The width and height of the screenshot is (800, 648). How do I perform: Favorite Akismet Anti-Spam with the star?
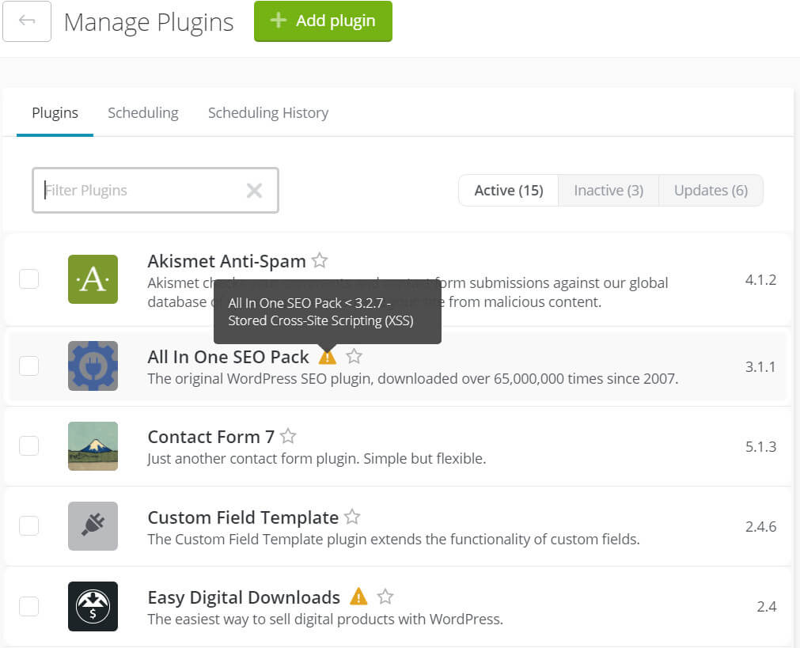point(320,260)
